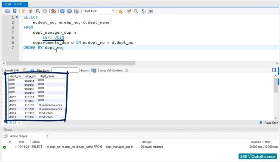Select the Result 22 tab
The height and width of the screenshot is (162, 280).
(x=10, y=123)
